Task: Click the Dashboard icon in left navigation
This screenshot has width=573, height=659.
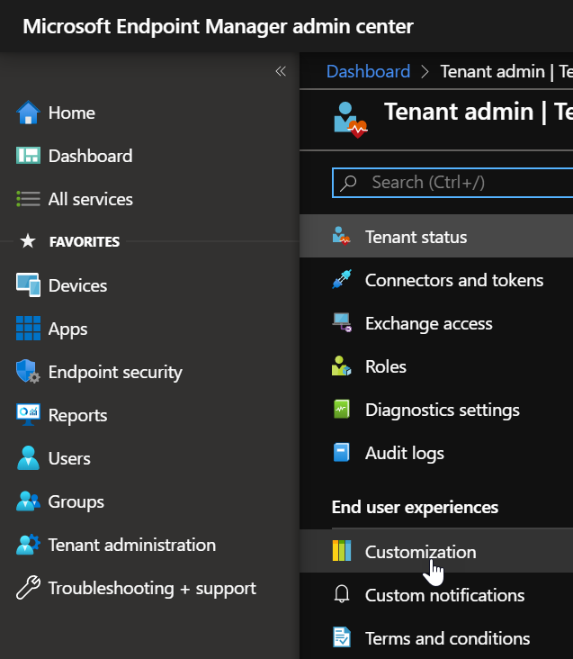Action: [28, 156]
